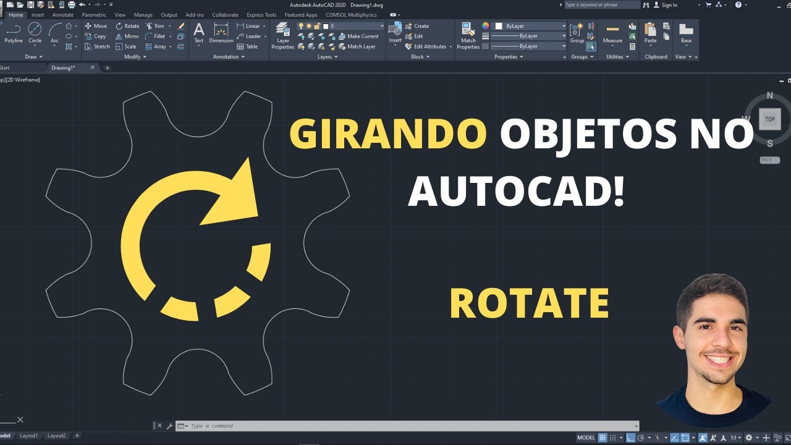
Task: Open the Express Tools tab
Action: point(261,15)
